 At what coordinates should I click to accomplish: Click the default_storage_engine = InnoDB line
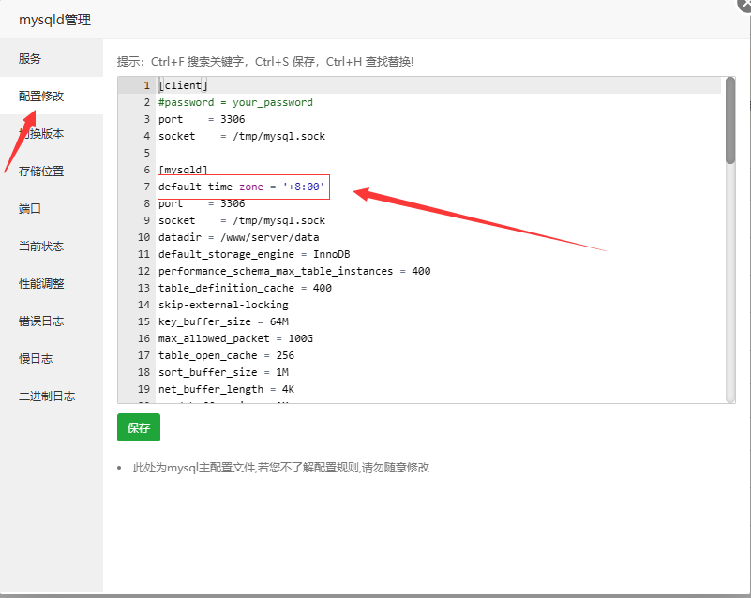tap(254, 254)
